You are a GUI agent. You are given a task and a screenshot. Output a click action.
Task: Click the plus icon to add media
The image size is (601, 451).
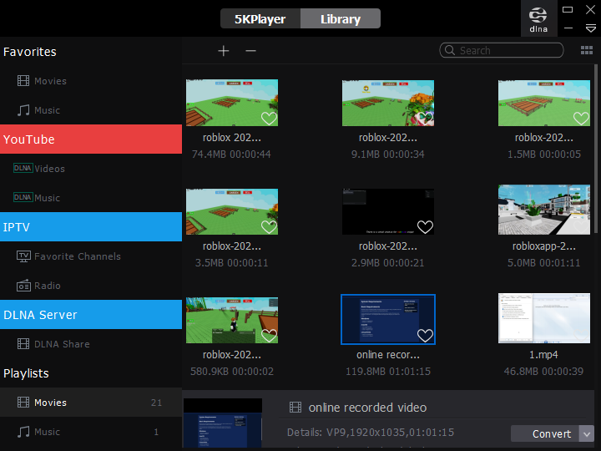click(x=224, y=51)
